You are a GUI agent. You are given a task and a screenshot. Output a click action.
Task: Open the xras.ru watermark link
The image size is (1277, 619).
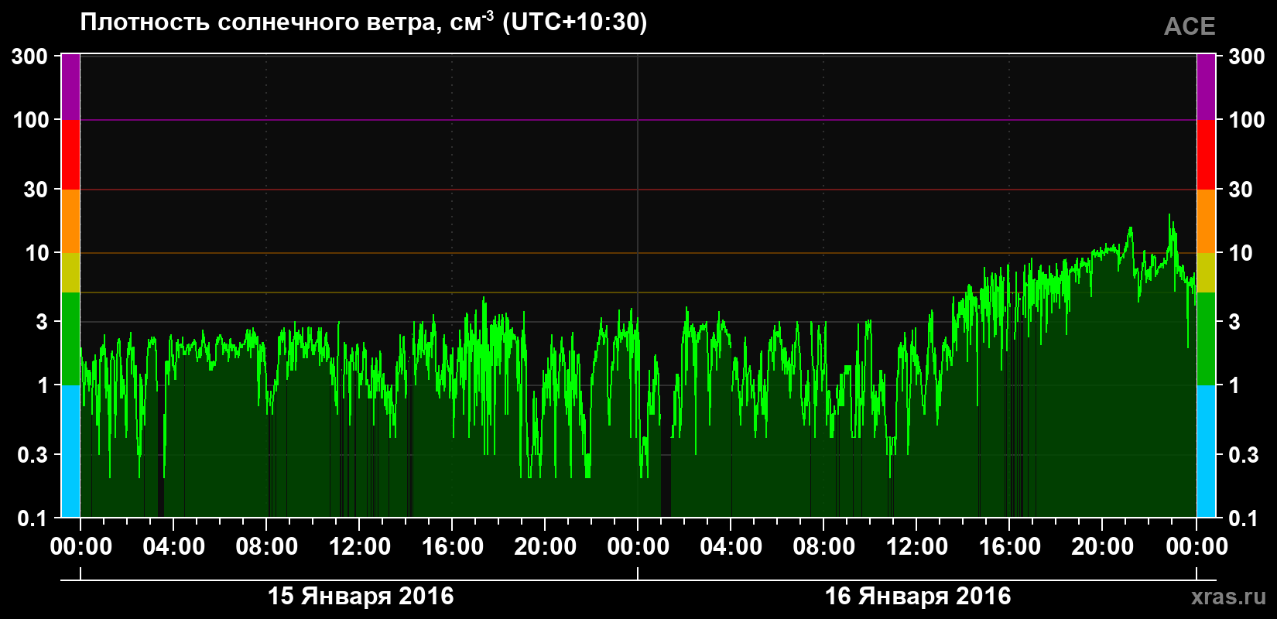tap(1229, 597)
